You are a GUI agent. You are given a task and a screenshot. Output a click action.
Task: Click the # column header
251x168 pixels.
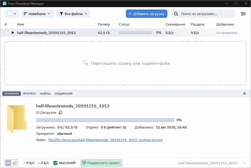tap(6, 24)
